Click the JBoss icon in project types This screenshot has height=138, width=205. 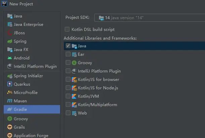pyautogui.click(x=10, y=33)
